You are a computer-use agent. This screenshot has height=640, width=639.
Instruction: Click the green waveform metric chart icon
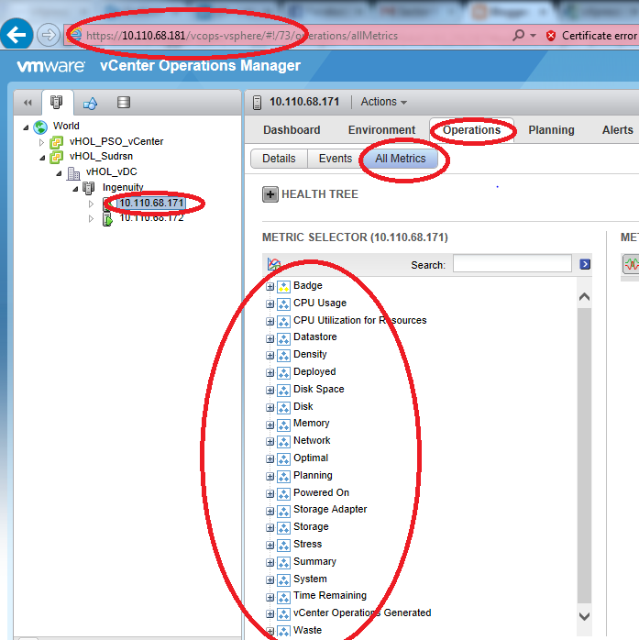(631, 264)
